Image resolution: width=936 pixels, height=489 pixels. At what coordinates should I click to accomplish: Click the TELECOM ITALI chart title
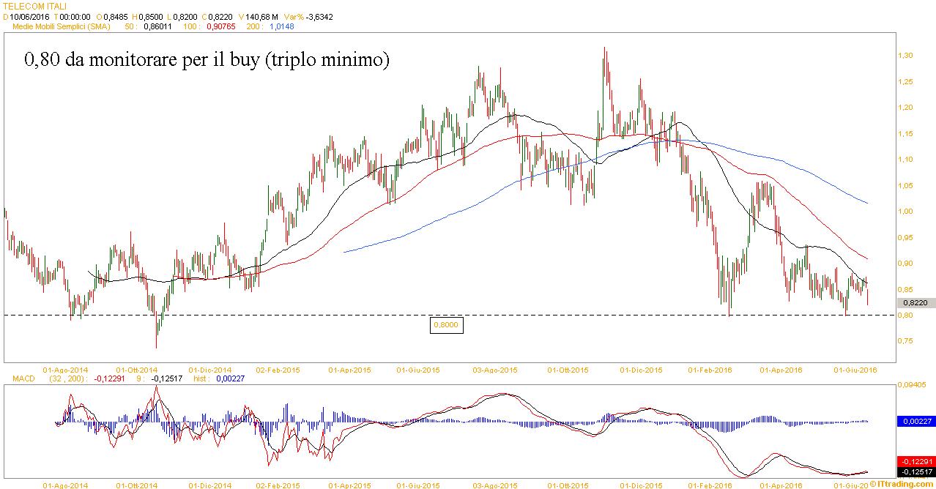click(x=35, y=6)
